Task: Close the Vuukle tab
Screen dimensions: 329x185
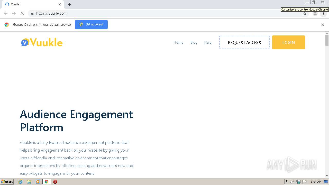Action: pos(60,4)
